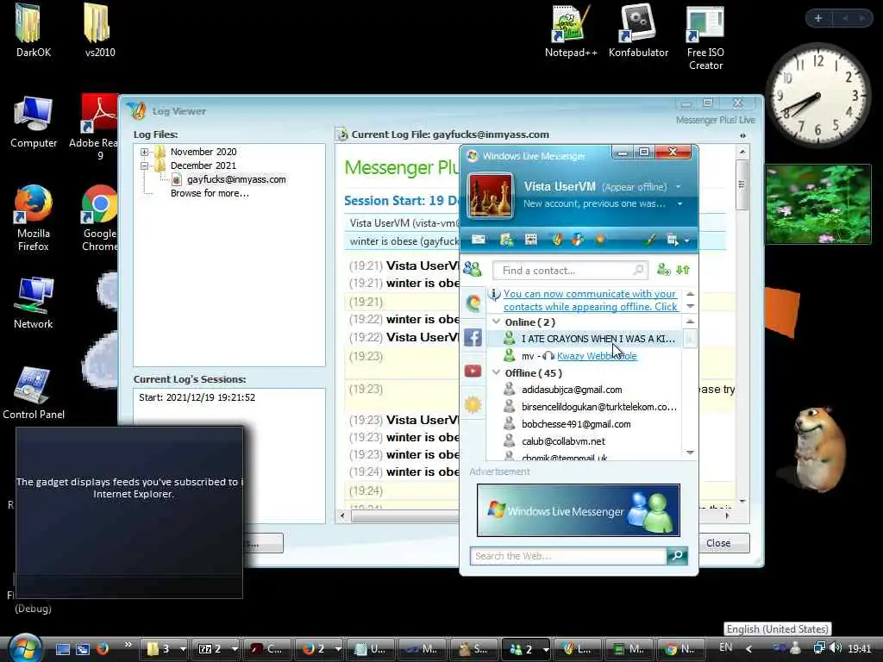Open the Free ISO Creator shortcut
This screenshot has height=662, width=883.
[705, 37]
